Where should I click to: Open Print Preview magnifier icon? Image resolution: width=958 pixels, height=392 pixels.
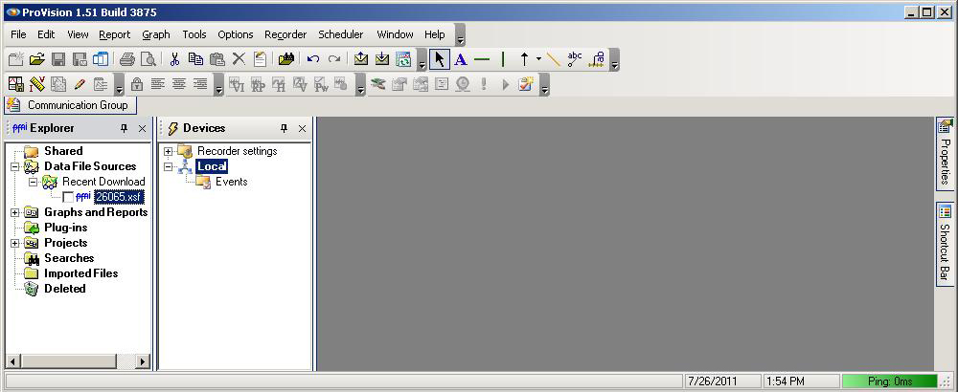(x=148, y=59)
